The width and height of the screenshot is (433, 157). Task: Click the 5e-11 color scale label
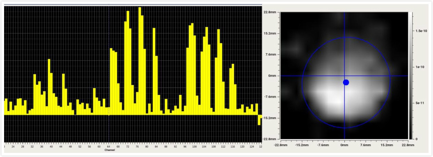click(x=420, y=103)
